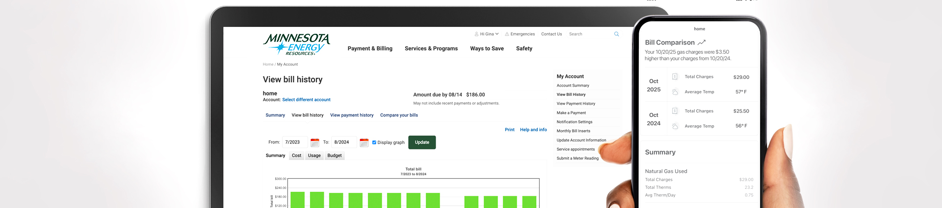Click the To date field 8/2024
This screenshot has height=208, width=942.
[x=344, y=142]
